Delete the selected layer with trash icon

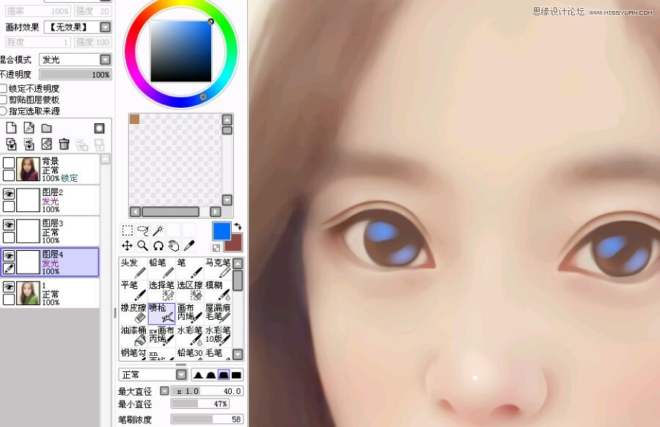pyautogui.click(x=64, y=145)
